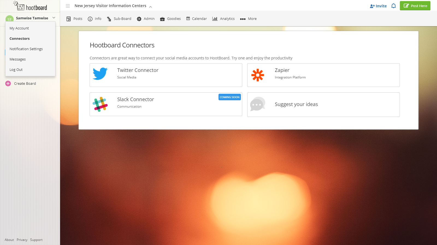
Task: Open the Slack Connector title
Action: coord(135,99)
